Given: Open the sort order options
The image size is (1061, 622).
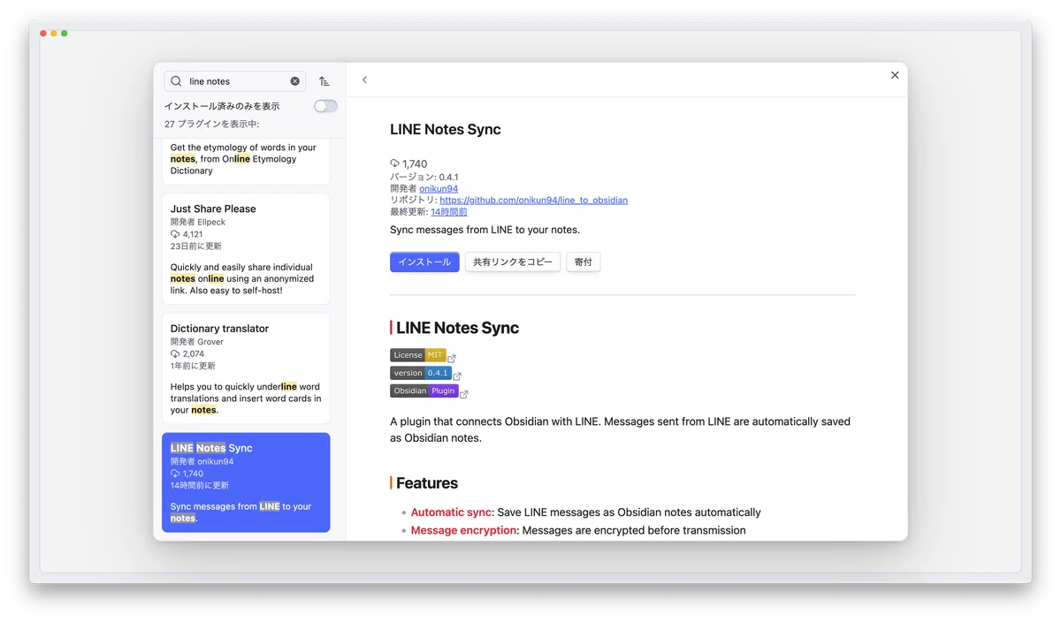Looking at the screenshot, I should 324,81.
